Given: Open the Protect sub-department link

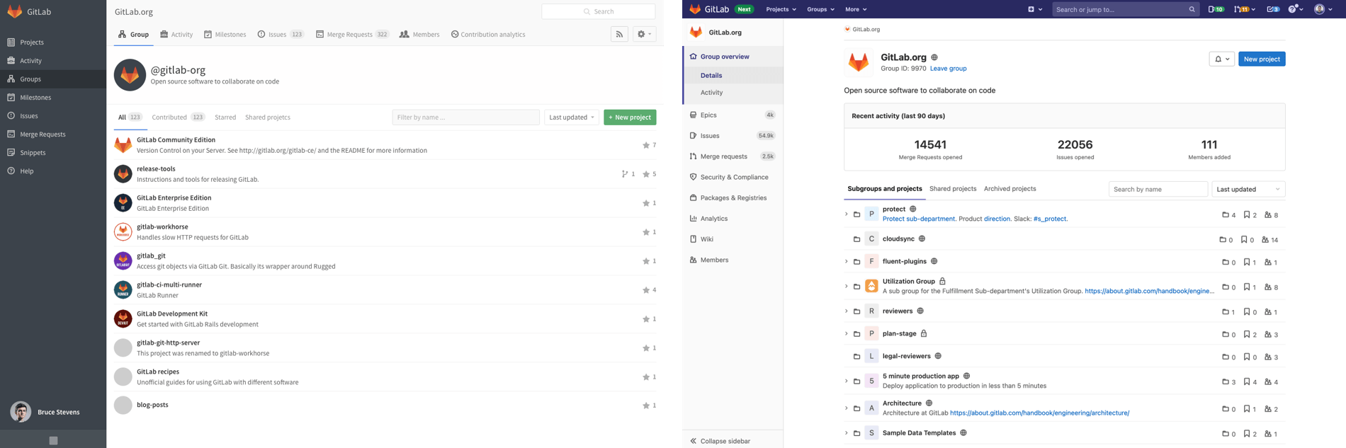Looking at the screenshot, I should (x=918, y=219).
